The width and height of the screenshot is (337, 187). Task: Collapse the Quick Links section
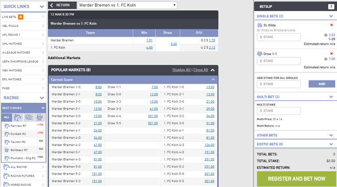pos(42,7)
